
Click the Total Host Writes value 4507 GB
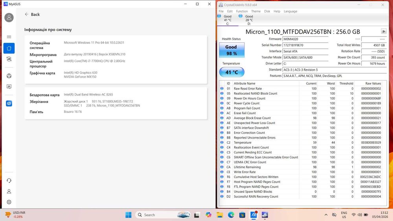(x=374, y=45)
